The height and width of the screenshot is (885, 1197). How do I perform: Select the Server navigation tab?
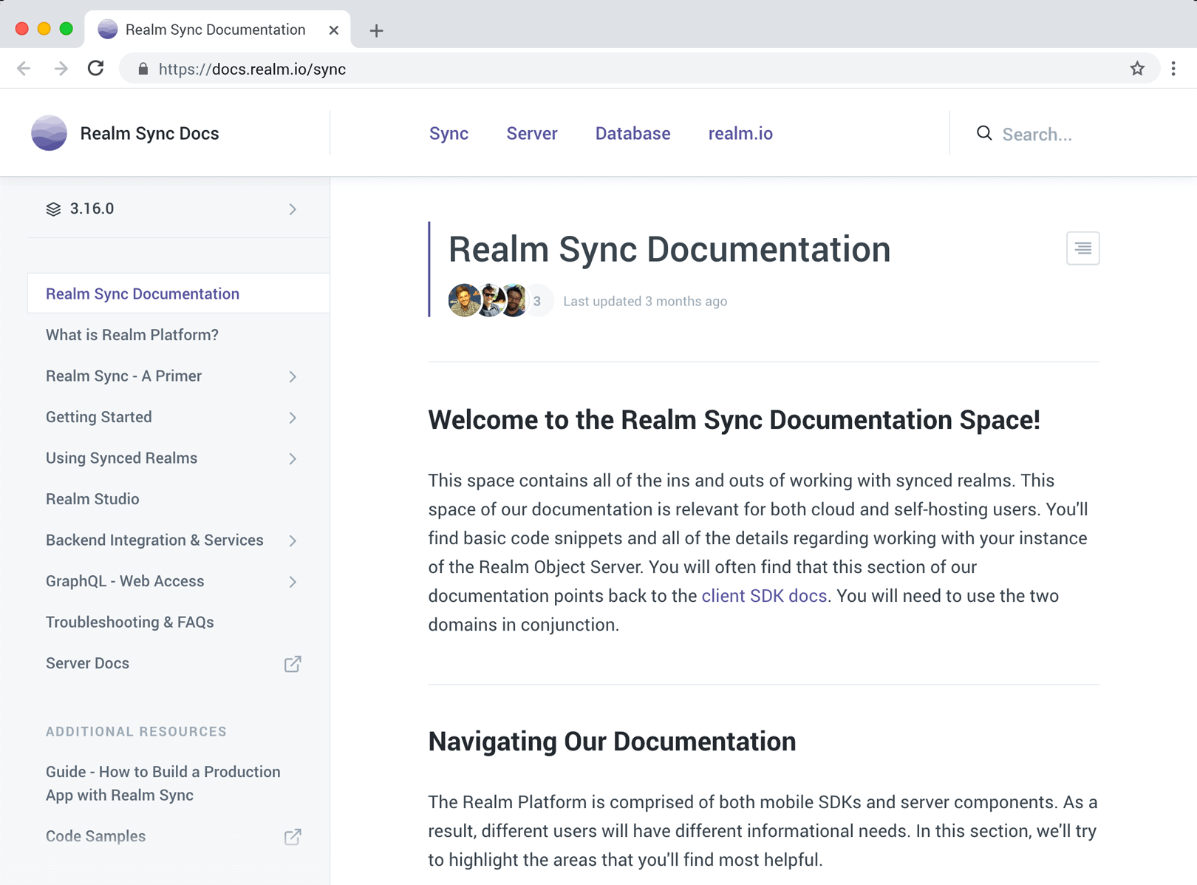(x=531, y=133)
